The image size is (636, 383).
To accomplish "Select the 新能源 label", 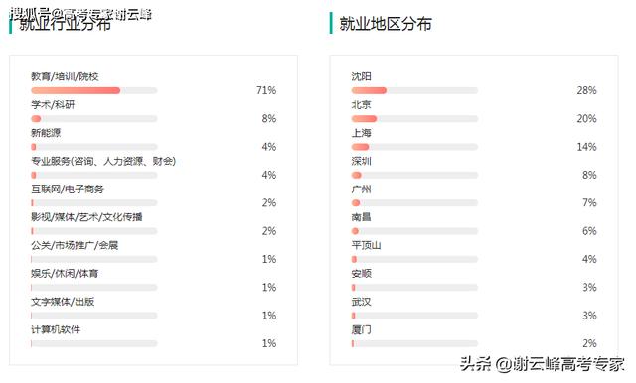I will tap(46, 133).
